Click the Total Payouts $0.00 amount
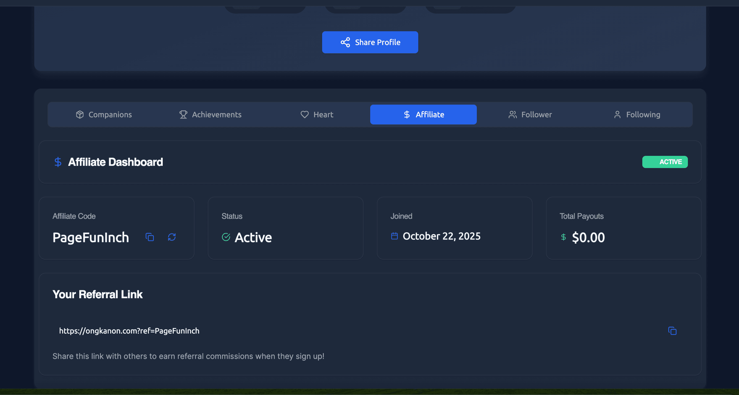 click(589, 237)
